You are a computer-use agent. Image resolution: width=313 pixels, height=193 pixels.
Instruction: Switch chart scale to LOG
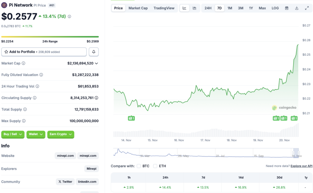275,8
